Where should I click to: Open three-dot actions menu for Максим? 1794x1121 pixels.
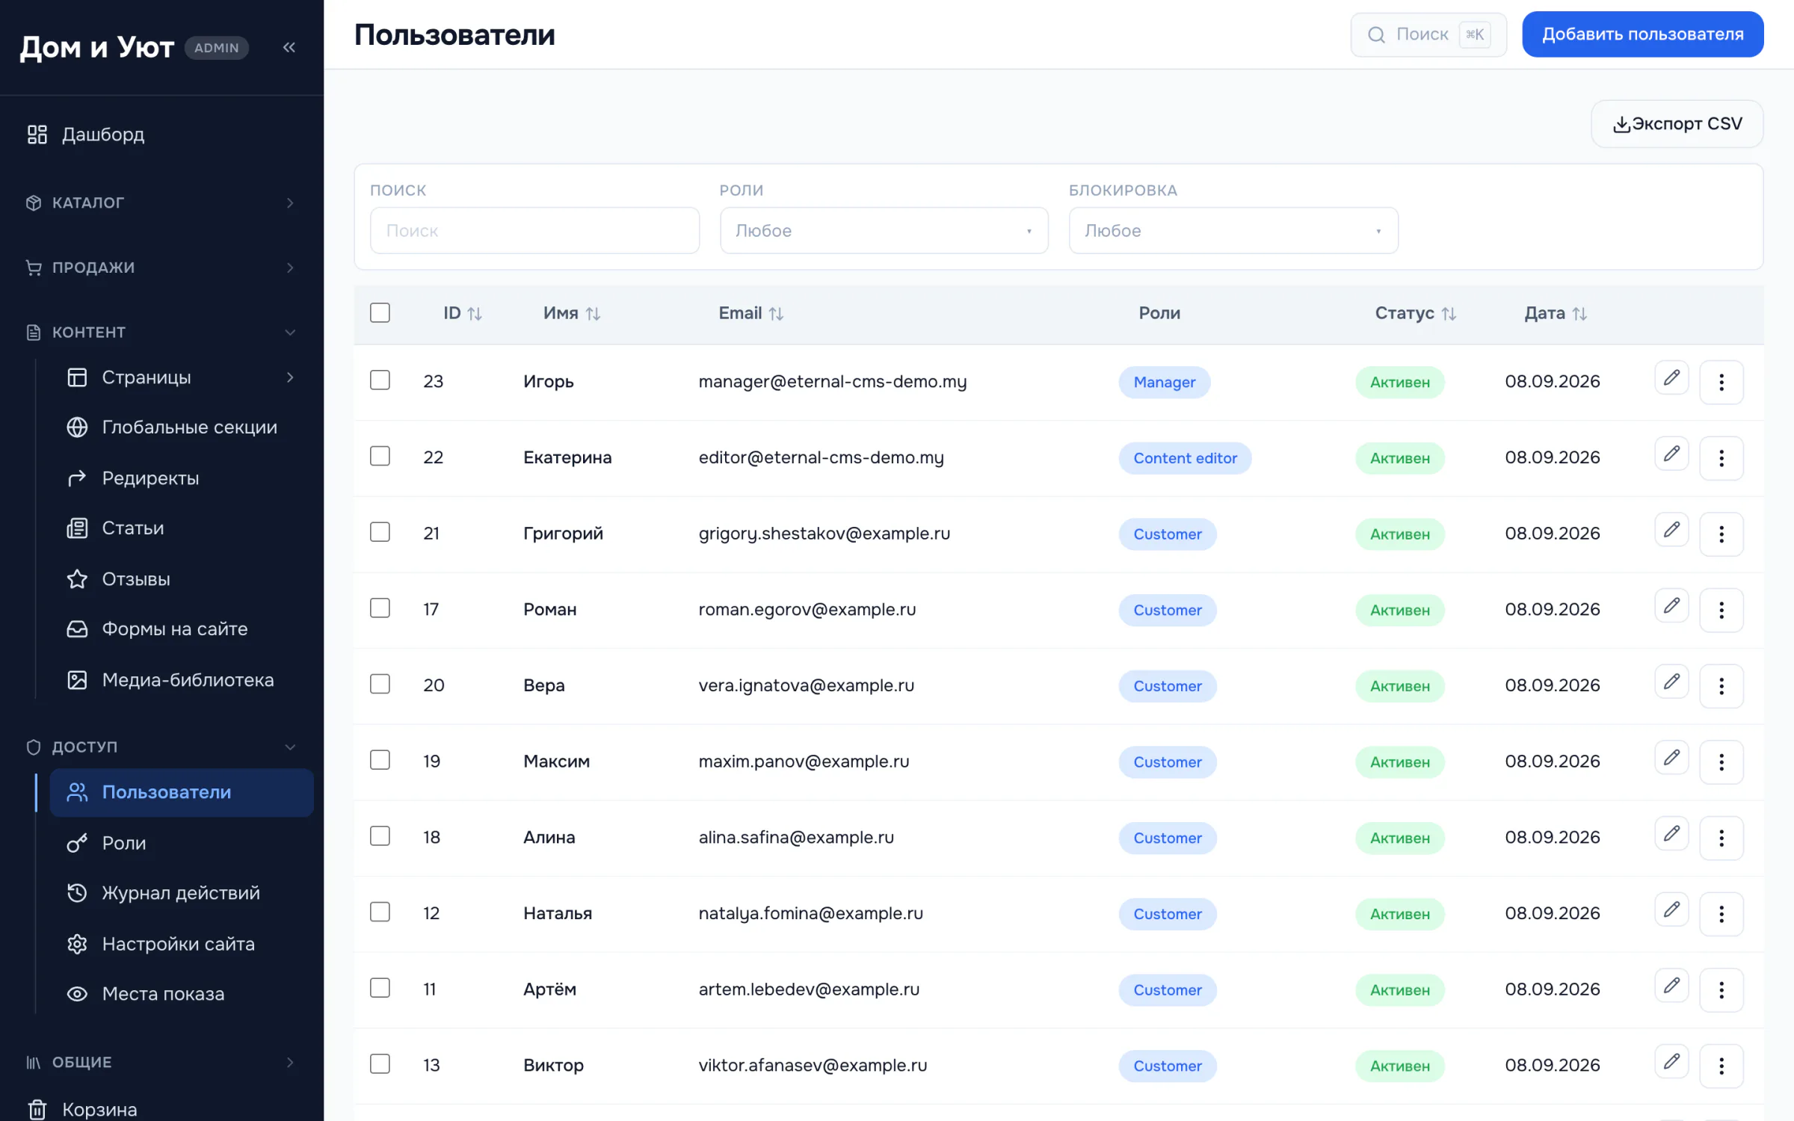coord(1721,762)
